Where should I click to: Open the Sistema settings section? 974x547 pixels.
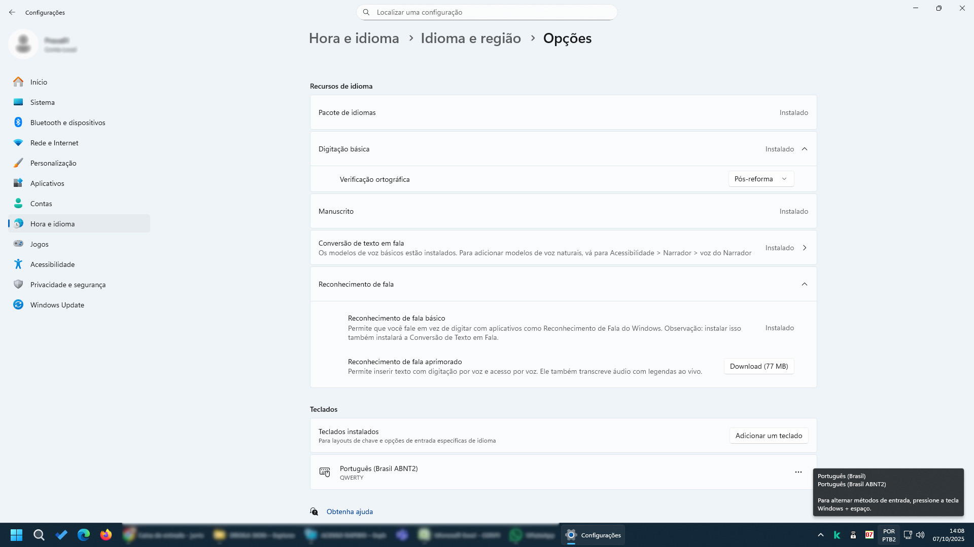pyautogui.click(x=79, y=102)
